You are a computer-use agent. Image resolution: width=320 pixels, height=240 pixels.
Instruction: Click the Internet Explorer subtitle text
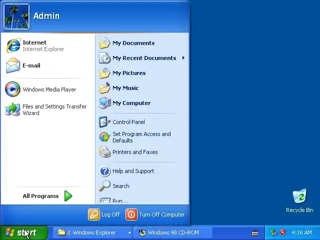(43, 49)
